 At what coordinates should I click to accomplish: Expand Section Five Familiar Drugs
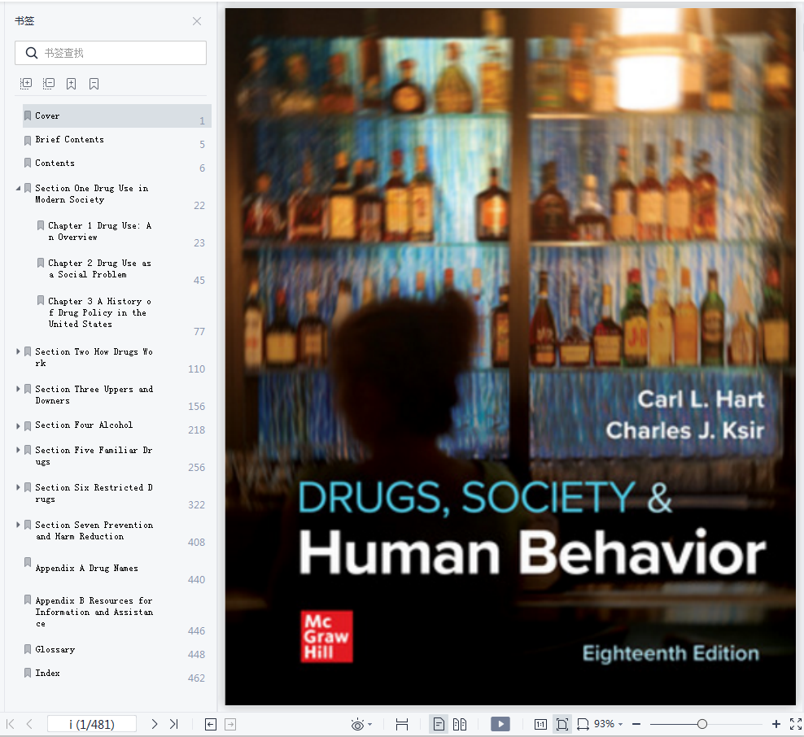point(18,450)
